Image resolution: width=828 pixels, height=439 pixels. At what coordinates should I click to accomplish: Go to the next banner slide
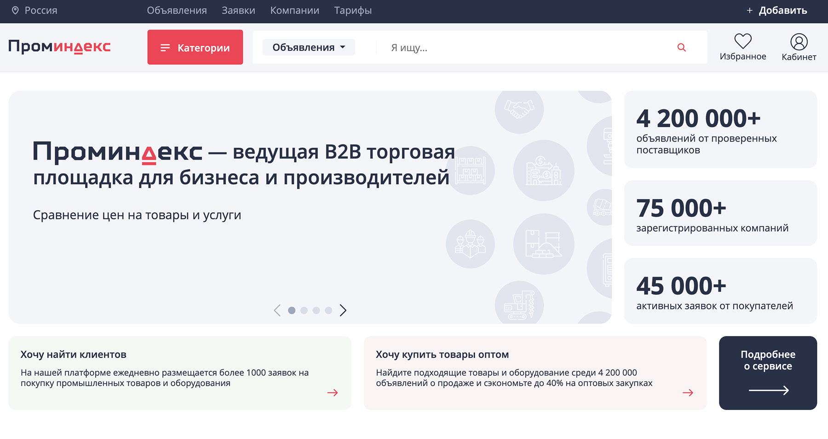pyautogui.click(x=343, y=310)
